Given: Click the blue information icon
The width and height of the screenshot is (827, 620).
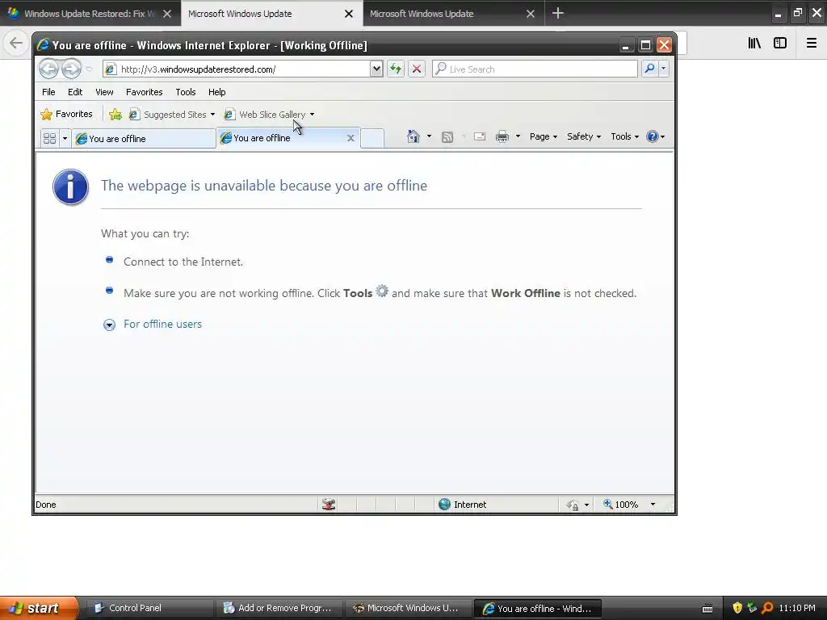Looking at the screenshot, I should click(x=71, y=187).
